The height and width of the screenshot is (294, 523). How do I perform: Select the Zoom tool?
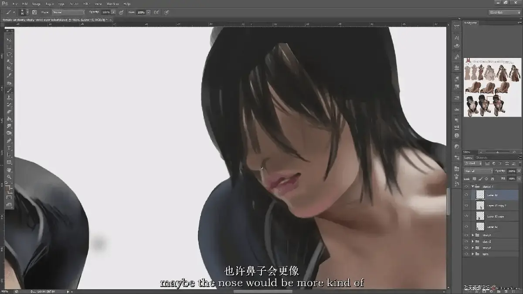click(9, 176)
